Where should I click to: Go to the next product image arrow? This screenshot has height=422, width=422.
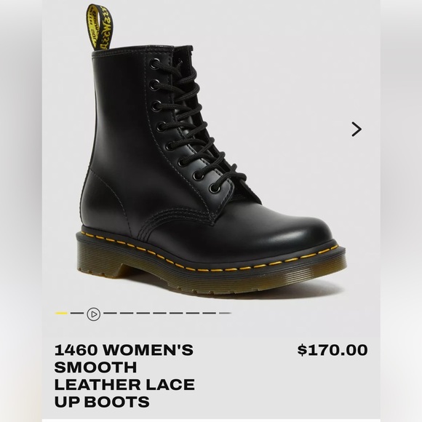click(x=357, y=130)
